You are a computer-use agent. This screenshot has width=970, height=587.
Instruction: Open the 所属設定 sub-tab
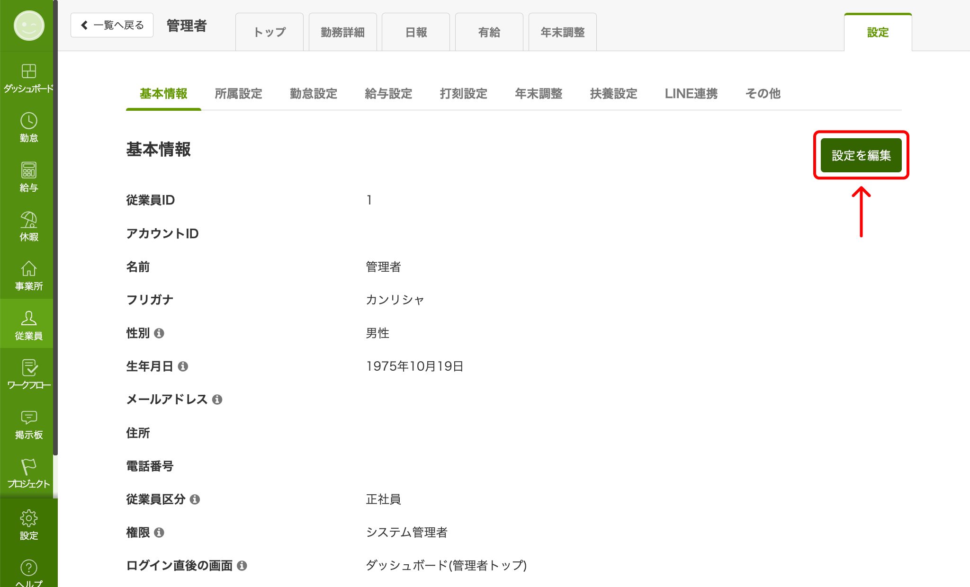(238, 94)
